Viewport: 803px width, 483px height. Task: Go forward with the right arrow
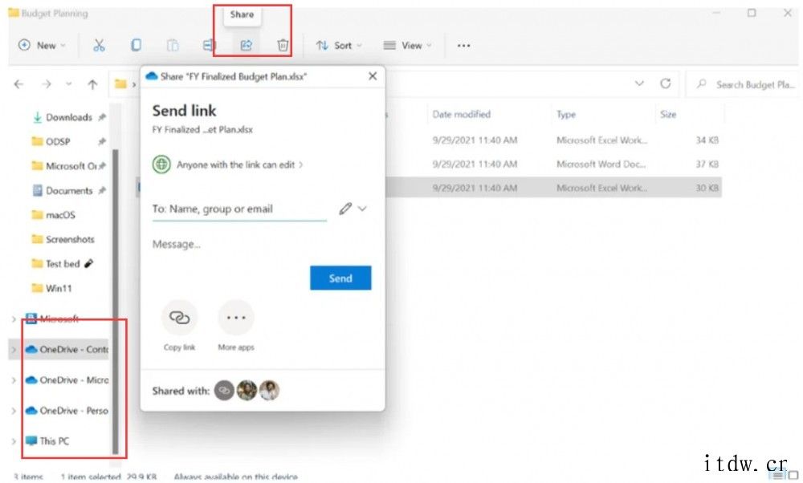tap(47, 84)
